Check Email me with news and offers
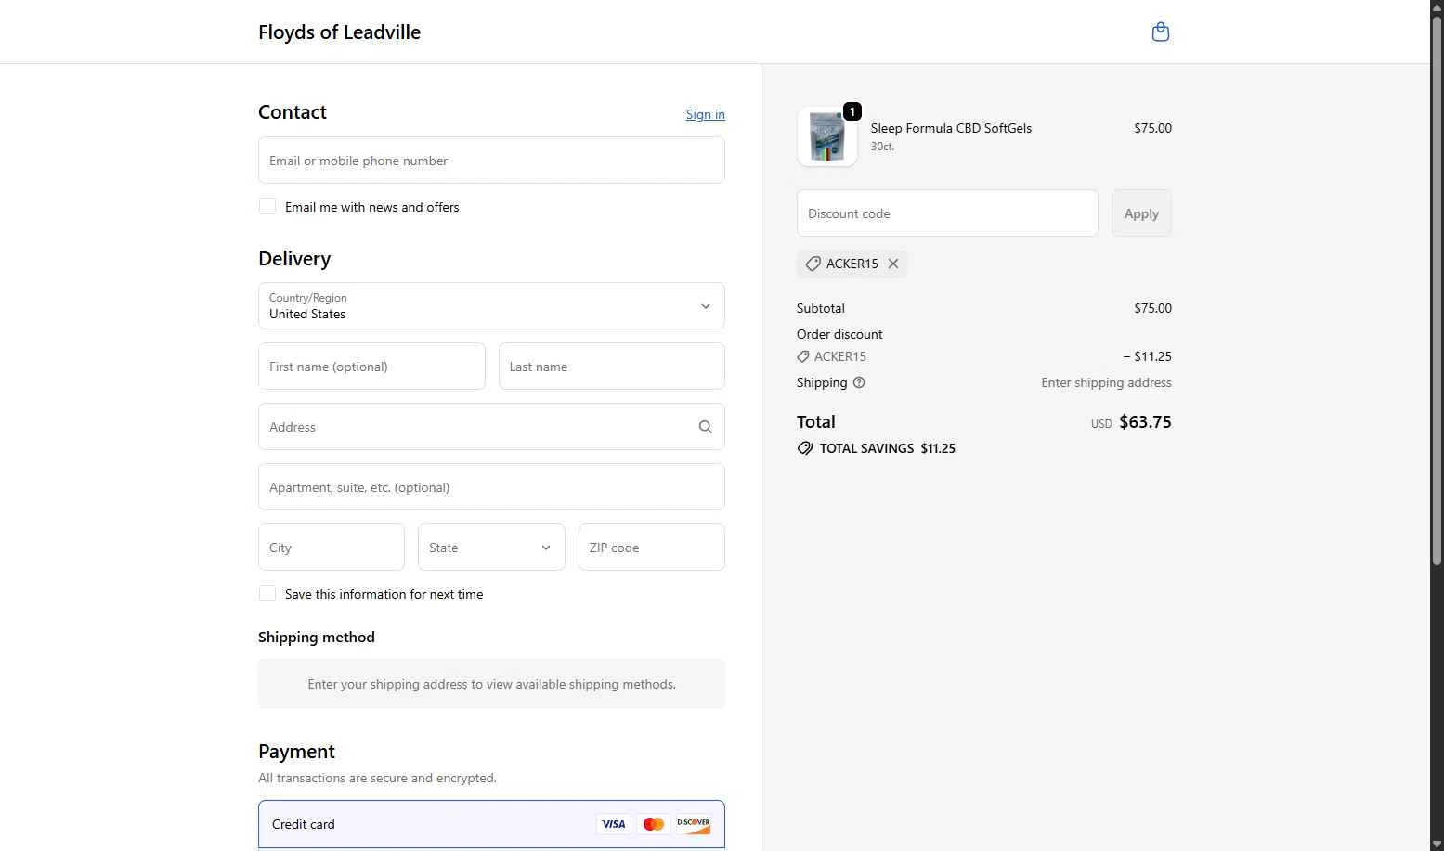 click(x=267, y=206)
